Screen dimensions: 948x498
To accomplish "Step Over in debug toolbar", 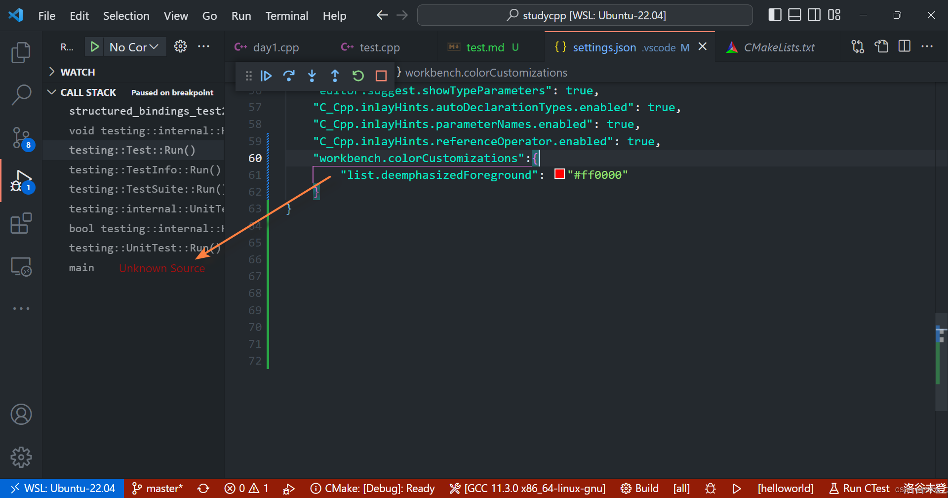I will [x=289, y=76].
